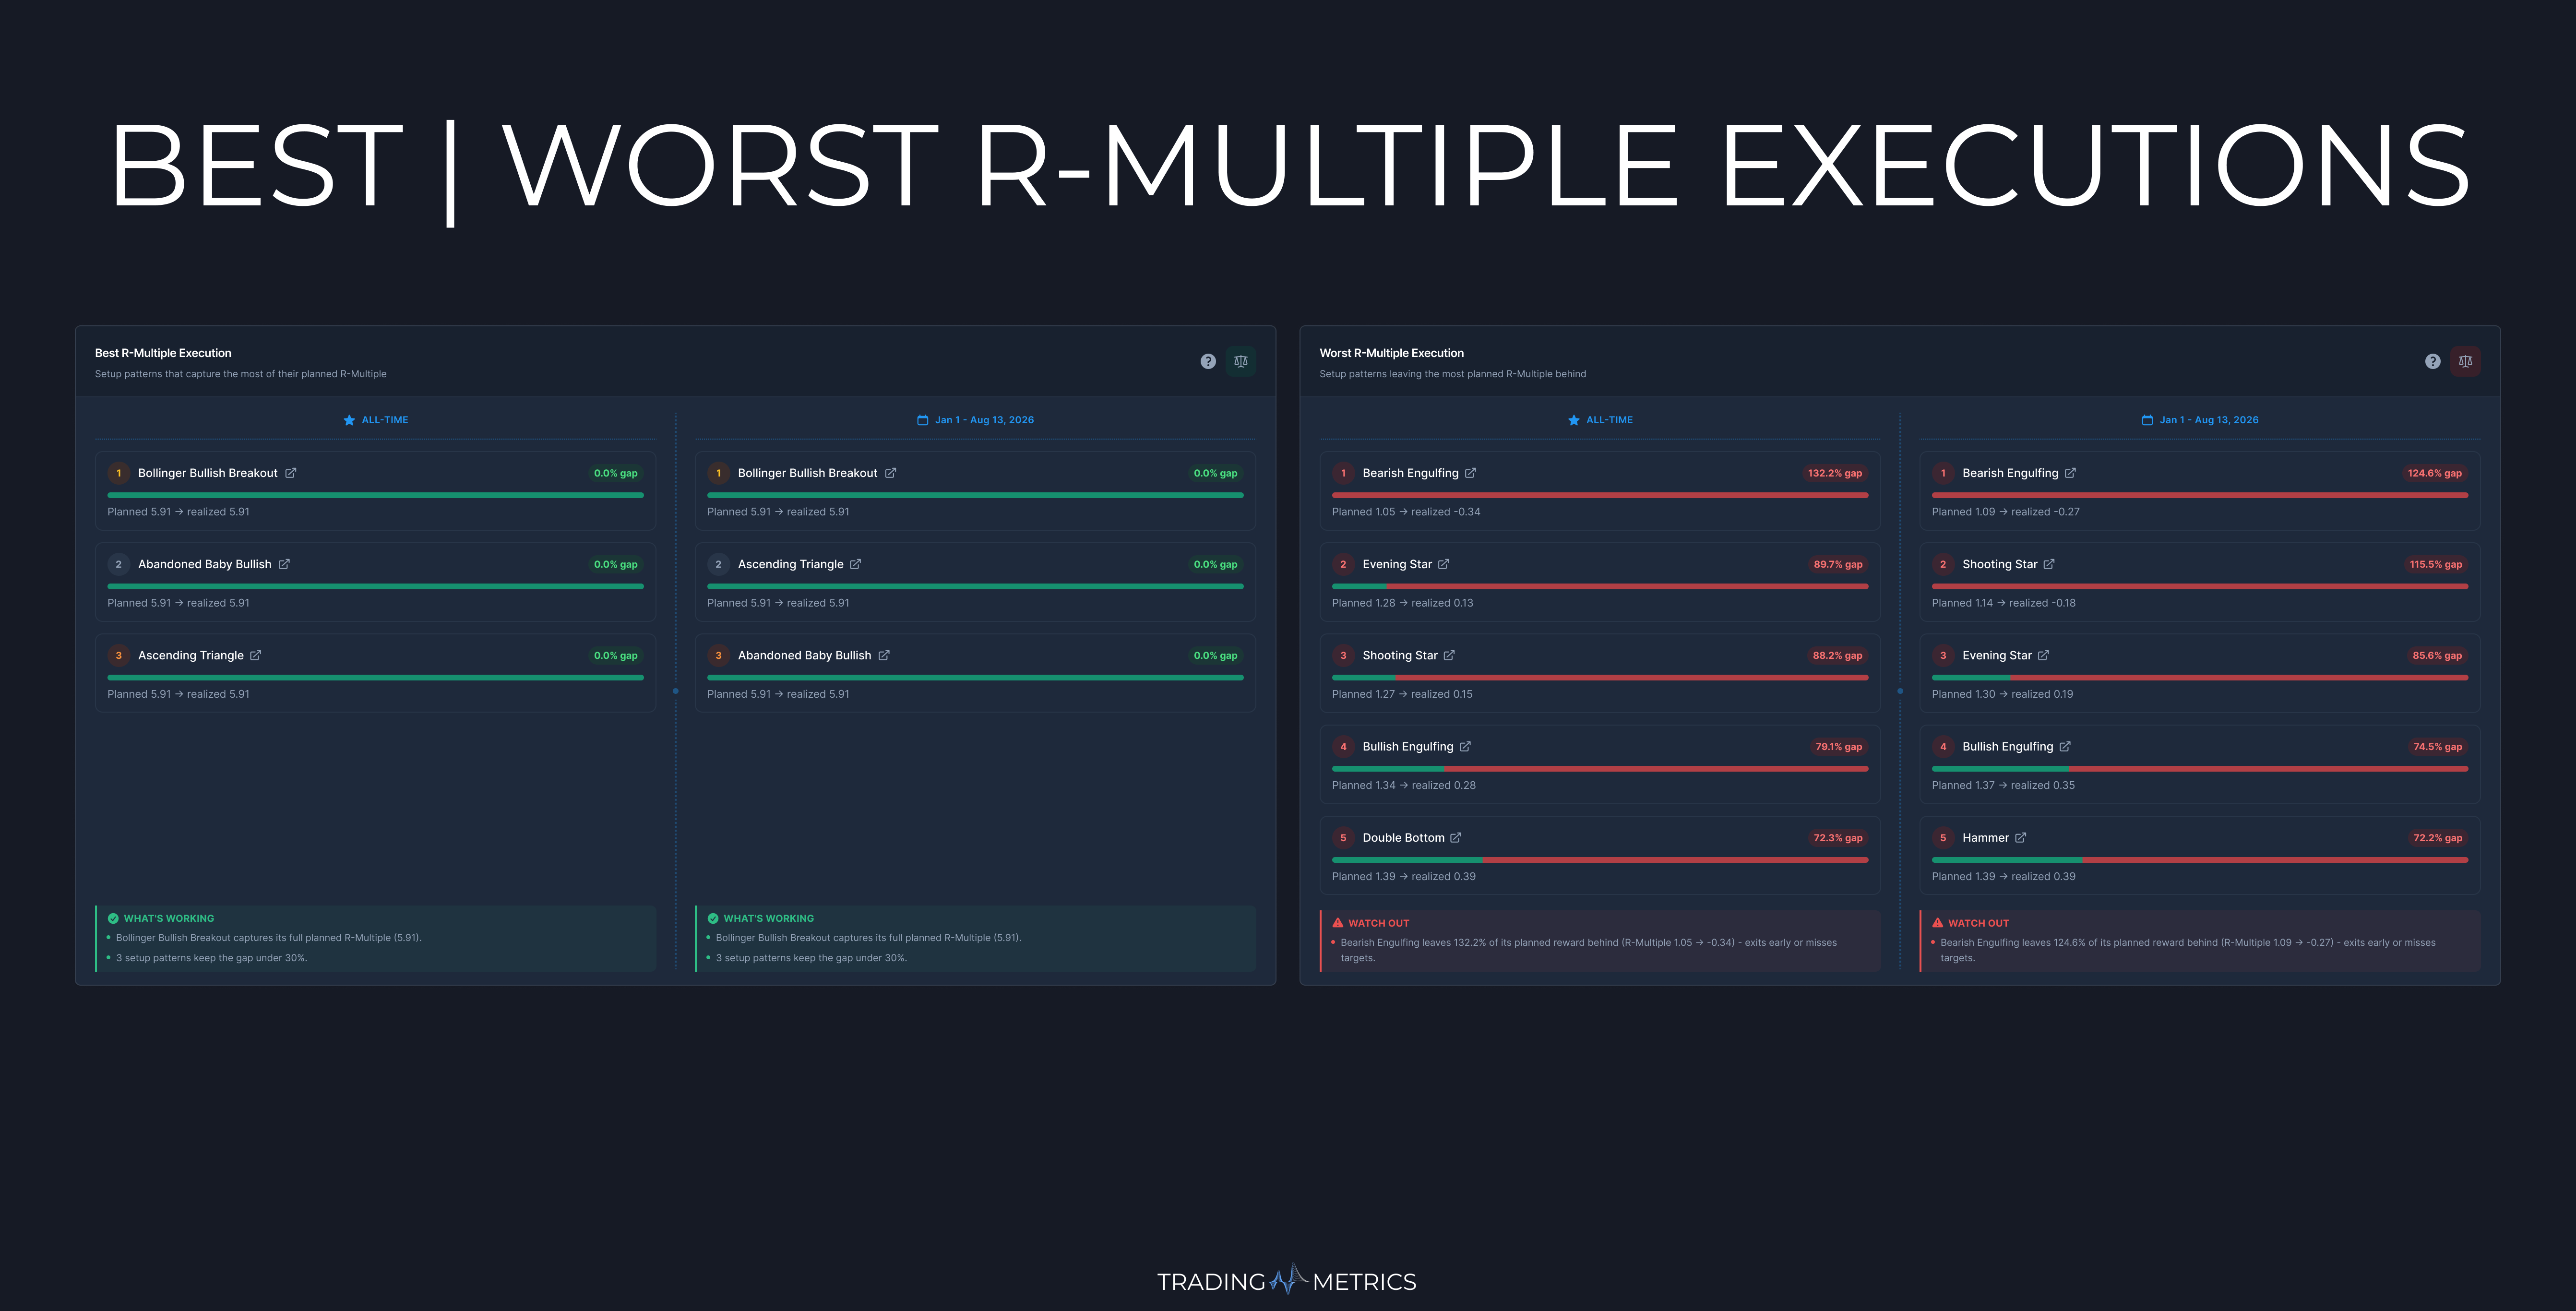Open external link for Jan 1 - Aug 13 Ascending Triangle
Image resolution: width=2576 pixels, height=1311 pixels.
[x=856, y=564]
